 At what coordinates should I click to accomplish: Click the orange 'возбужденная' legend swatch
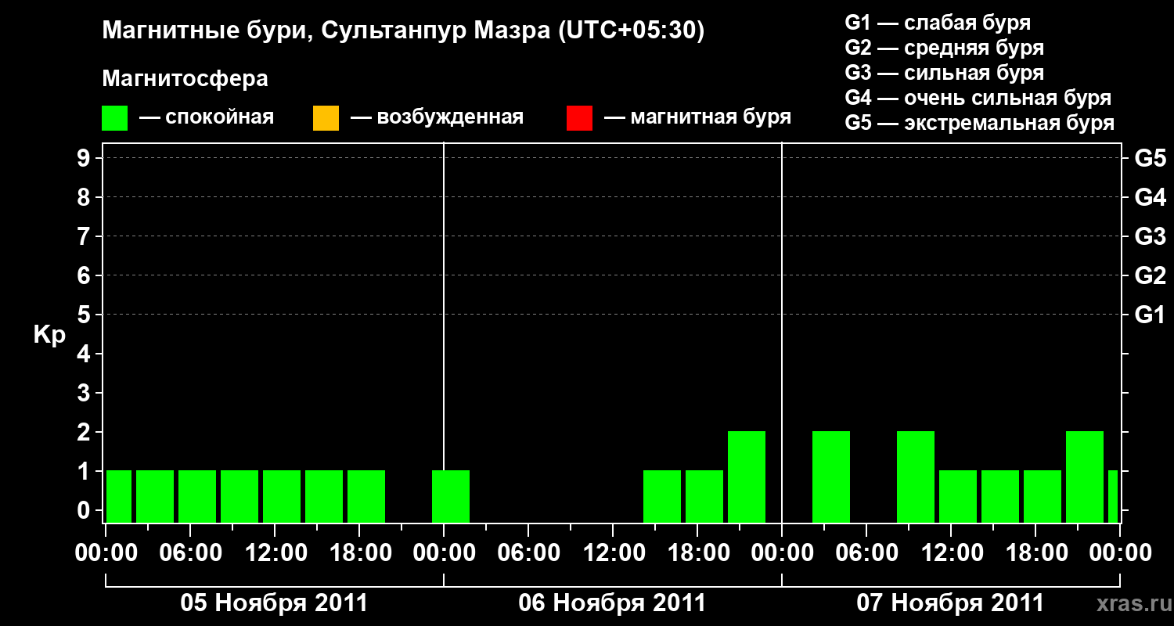point(326,118)
